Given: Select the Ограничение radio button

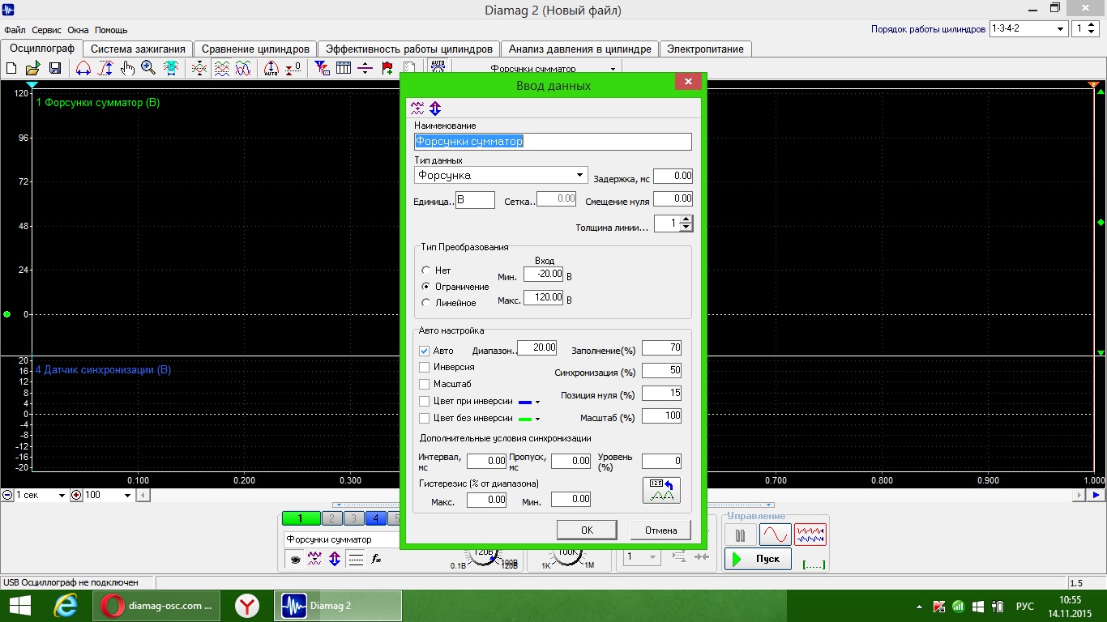Looking at the screenshot, I should pos(426,287).
